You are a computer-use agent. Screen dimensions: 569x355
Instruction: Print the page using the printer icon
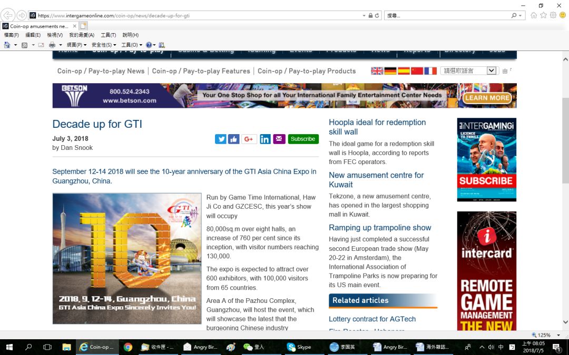point(52,45)
